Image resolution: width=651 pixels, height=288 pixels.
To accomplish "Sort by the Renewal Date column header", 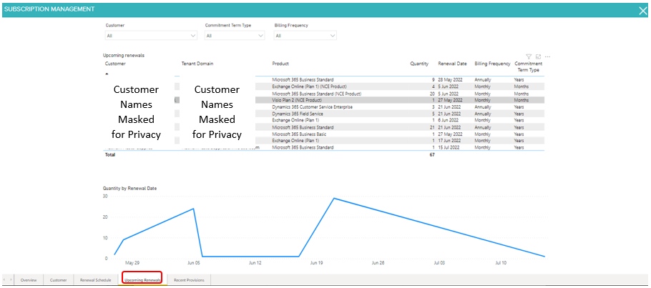I will 453,64.
